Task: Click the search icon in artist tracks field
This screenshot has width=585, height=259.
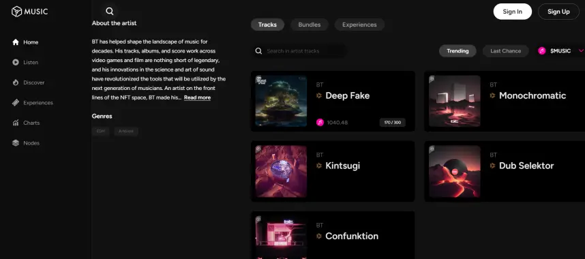Action: point(258,50)
